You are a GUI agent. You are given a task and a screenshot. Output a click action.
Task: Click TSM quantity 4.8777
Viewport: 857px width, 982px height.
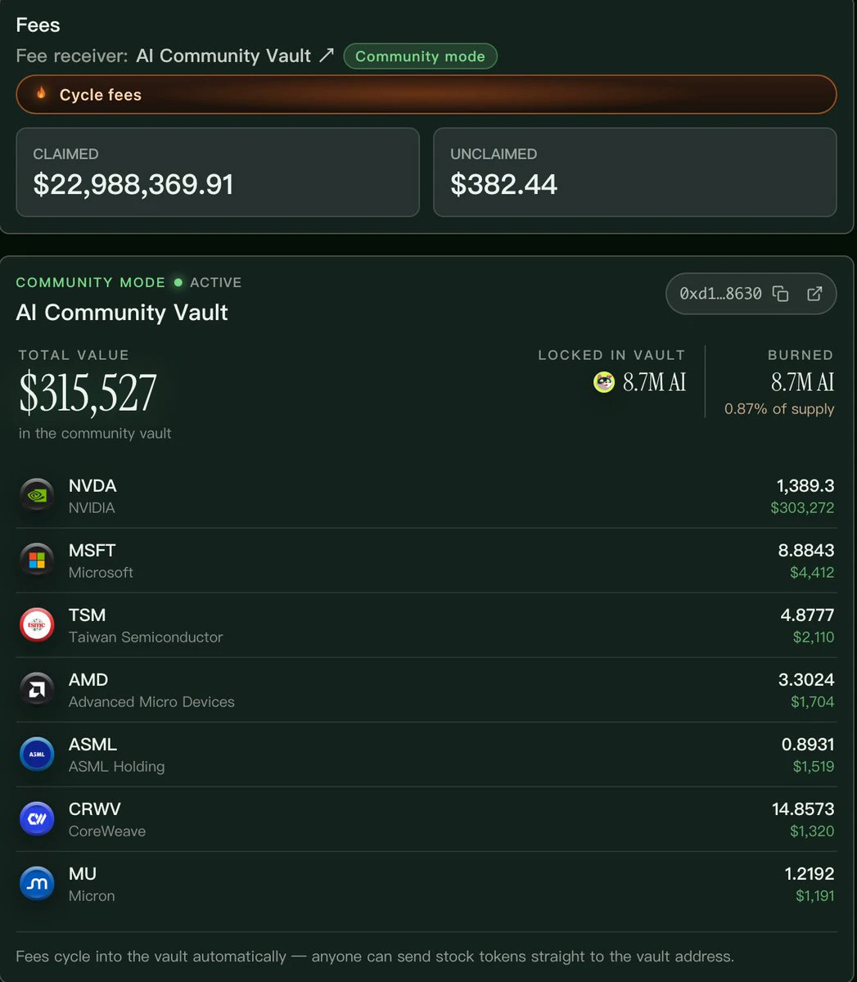point(808,615)
